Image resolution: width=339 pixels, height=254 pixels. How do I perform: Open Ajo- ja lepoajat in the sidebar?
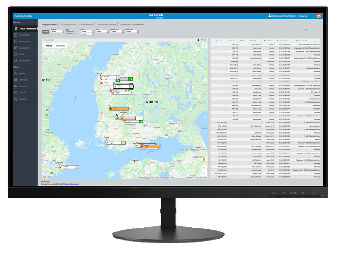click(x=25, y=41)
